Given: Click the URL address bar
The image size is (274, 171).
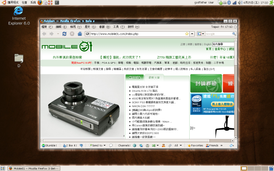Looking at the screenshot, I should pos(137,34).
